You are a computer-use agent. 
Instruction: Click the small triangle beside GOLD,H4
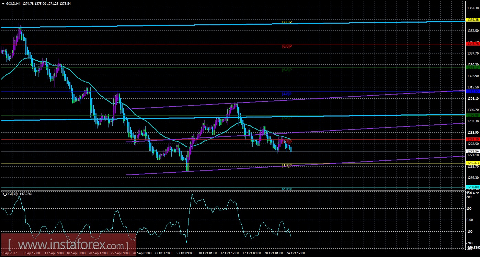tap(3, 3)
